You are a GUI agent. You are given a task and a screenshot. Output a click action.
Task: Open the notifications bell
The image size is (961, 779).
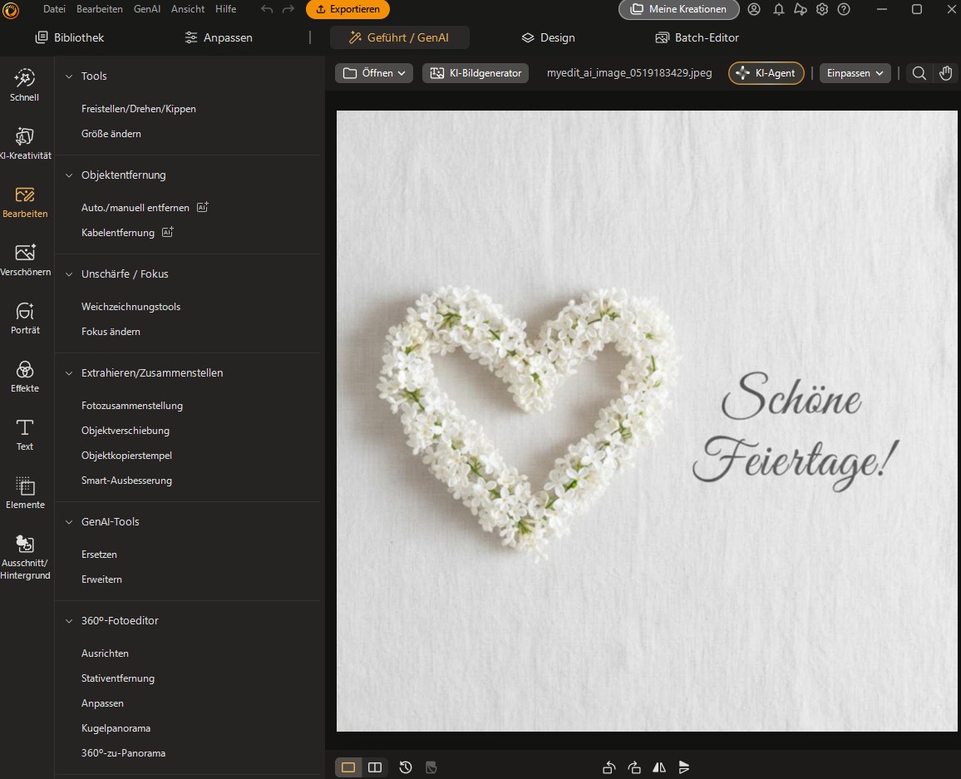coord(778,9)
